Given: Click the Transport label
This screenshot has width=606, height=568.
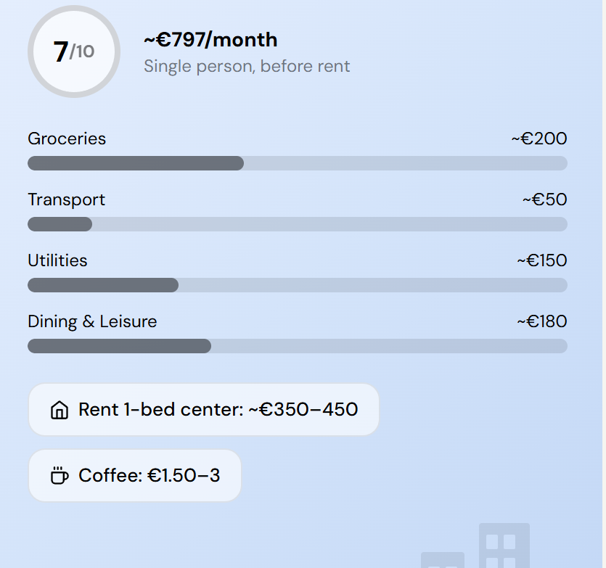Looking at the screenshot, I should (x=66, y=199).
